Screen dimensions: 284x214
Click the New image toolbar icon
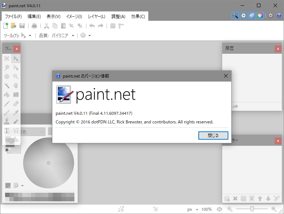pos(6,26)
